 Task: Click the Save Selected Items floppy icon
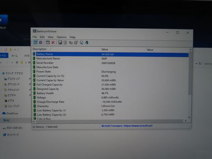[60, 42]
